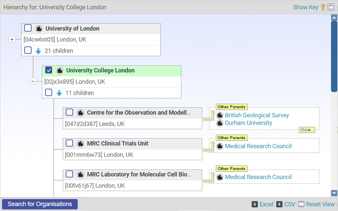Image resolution: width=338 pixels, height=211 pixels.
Task: Click the blue down arrow beside 21 children
Action: point(38,51)
